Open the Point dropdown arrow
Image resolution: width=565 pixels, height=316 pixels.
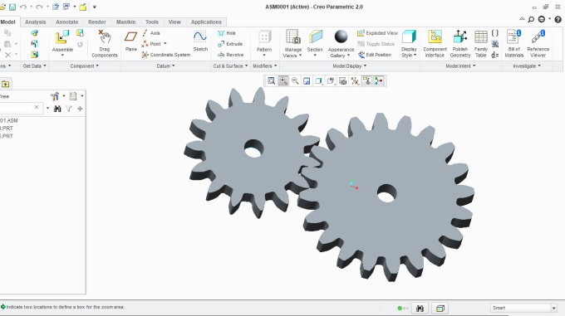[165, 44]
